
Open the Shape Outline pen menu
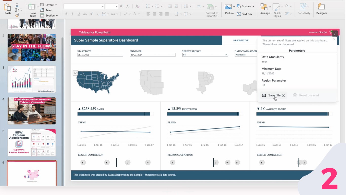[x=288, y=14]
